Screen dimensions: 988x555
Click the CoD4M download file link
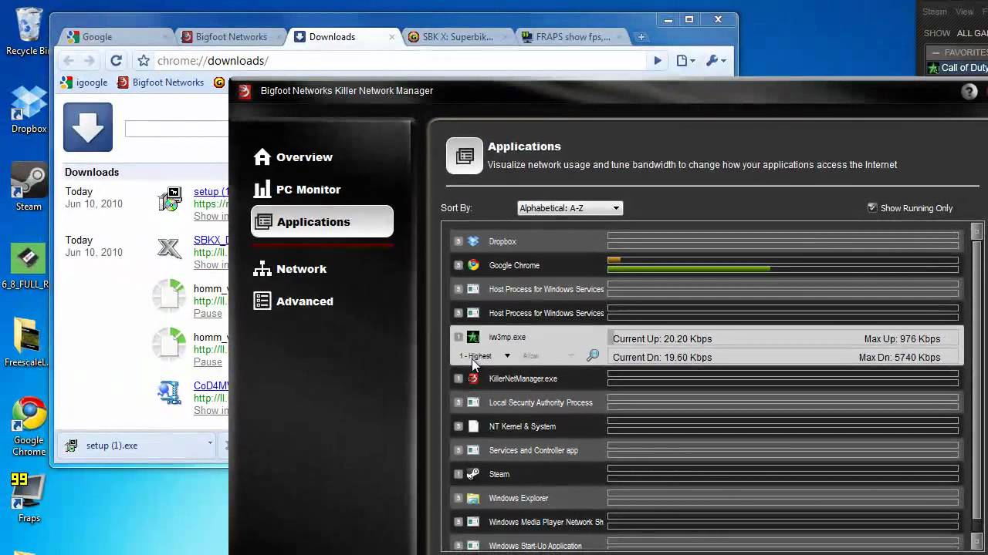click(211, 386)
